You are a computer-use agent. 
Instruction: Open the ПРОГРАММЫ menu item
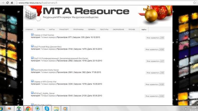(78, 30)
